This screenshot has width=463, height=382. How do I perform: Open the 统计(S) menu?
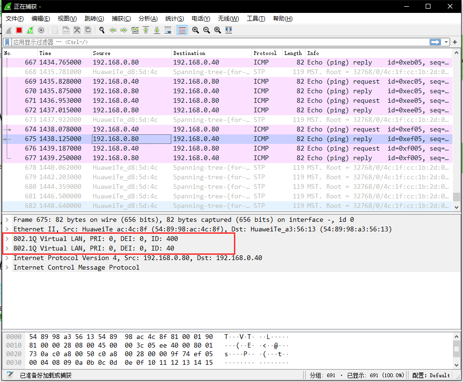[175, 19]
